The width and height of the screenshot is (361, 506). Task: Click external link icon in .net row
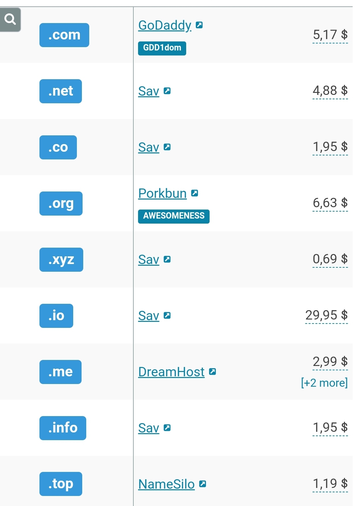tap(167, 91)
